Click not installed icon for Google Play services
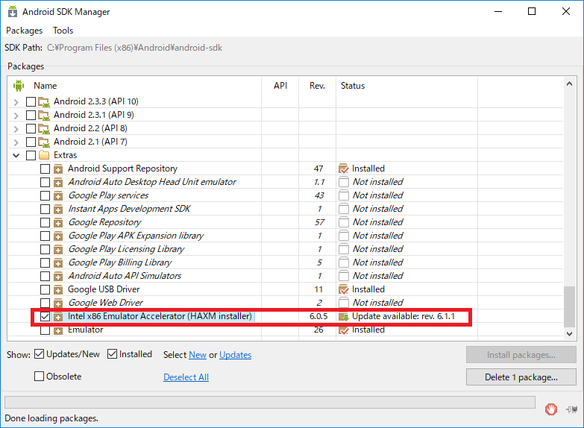584x428 pixels. click(343, 195)
